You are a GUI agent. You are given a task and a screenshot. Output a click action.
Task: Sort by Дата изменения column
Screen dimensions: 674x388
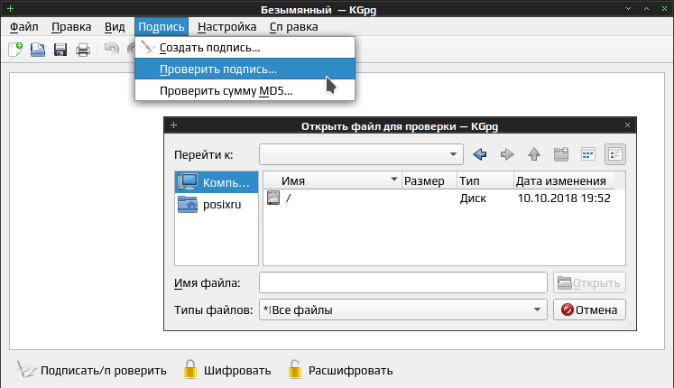[564, 180]
